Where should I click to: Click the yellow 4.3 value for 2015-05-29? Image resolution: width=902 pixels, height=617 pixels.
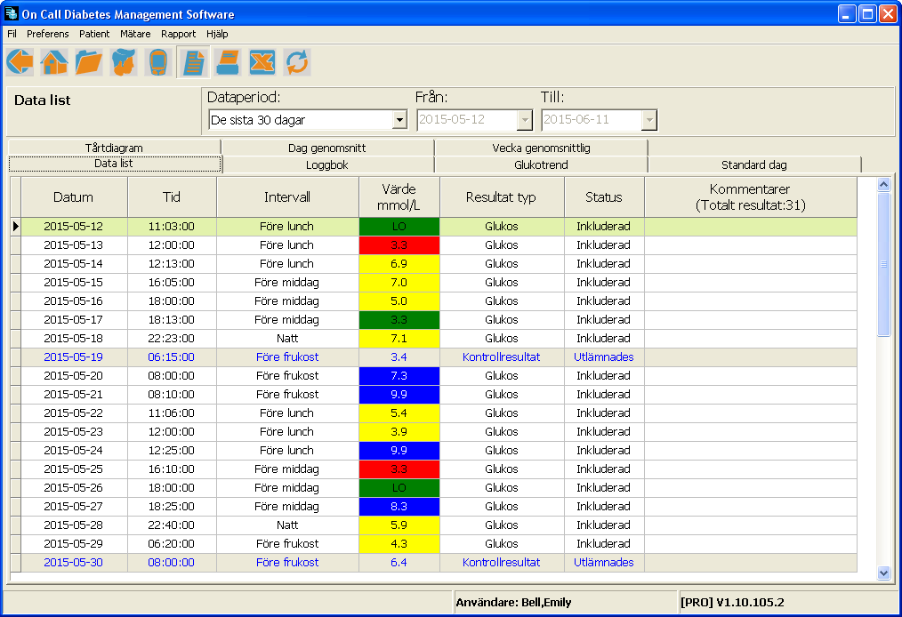click(399, 544)
